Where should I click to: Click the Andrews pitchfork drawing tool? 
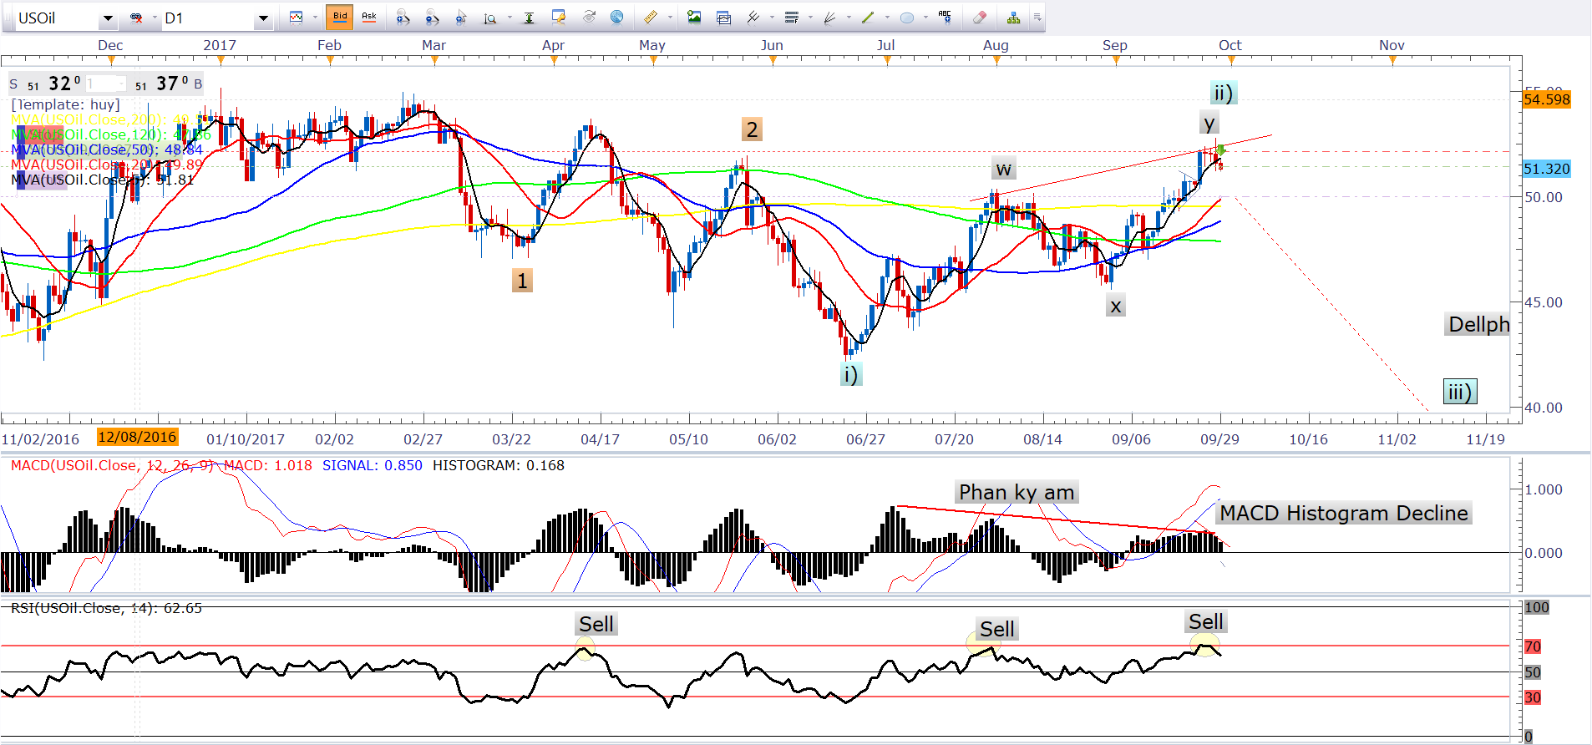click(x=829, y=18)
